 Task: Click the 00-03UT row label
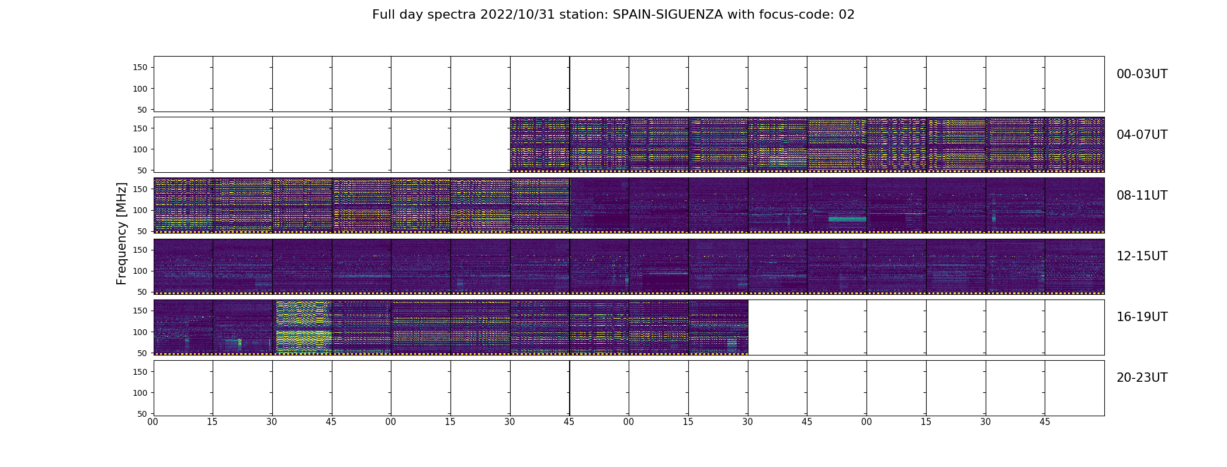pos(1142,74)
